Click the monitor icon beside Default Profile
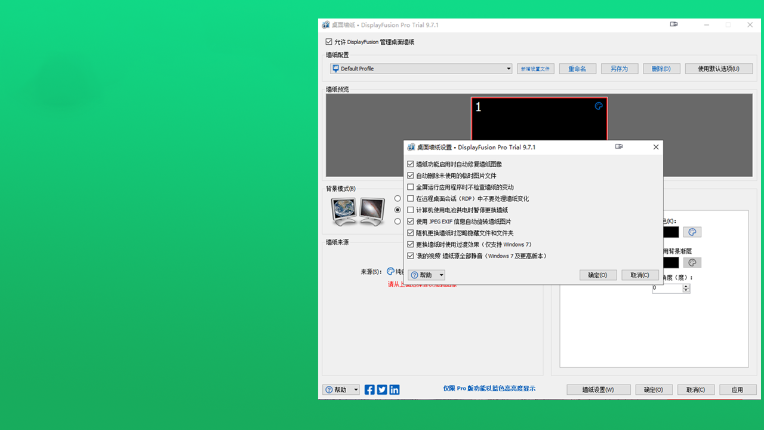The width and height of the screenshot is (764, 430). [x=335, y=68]
